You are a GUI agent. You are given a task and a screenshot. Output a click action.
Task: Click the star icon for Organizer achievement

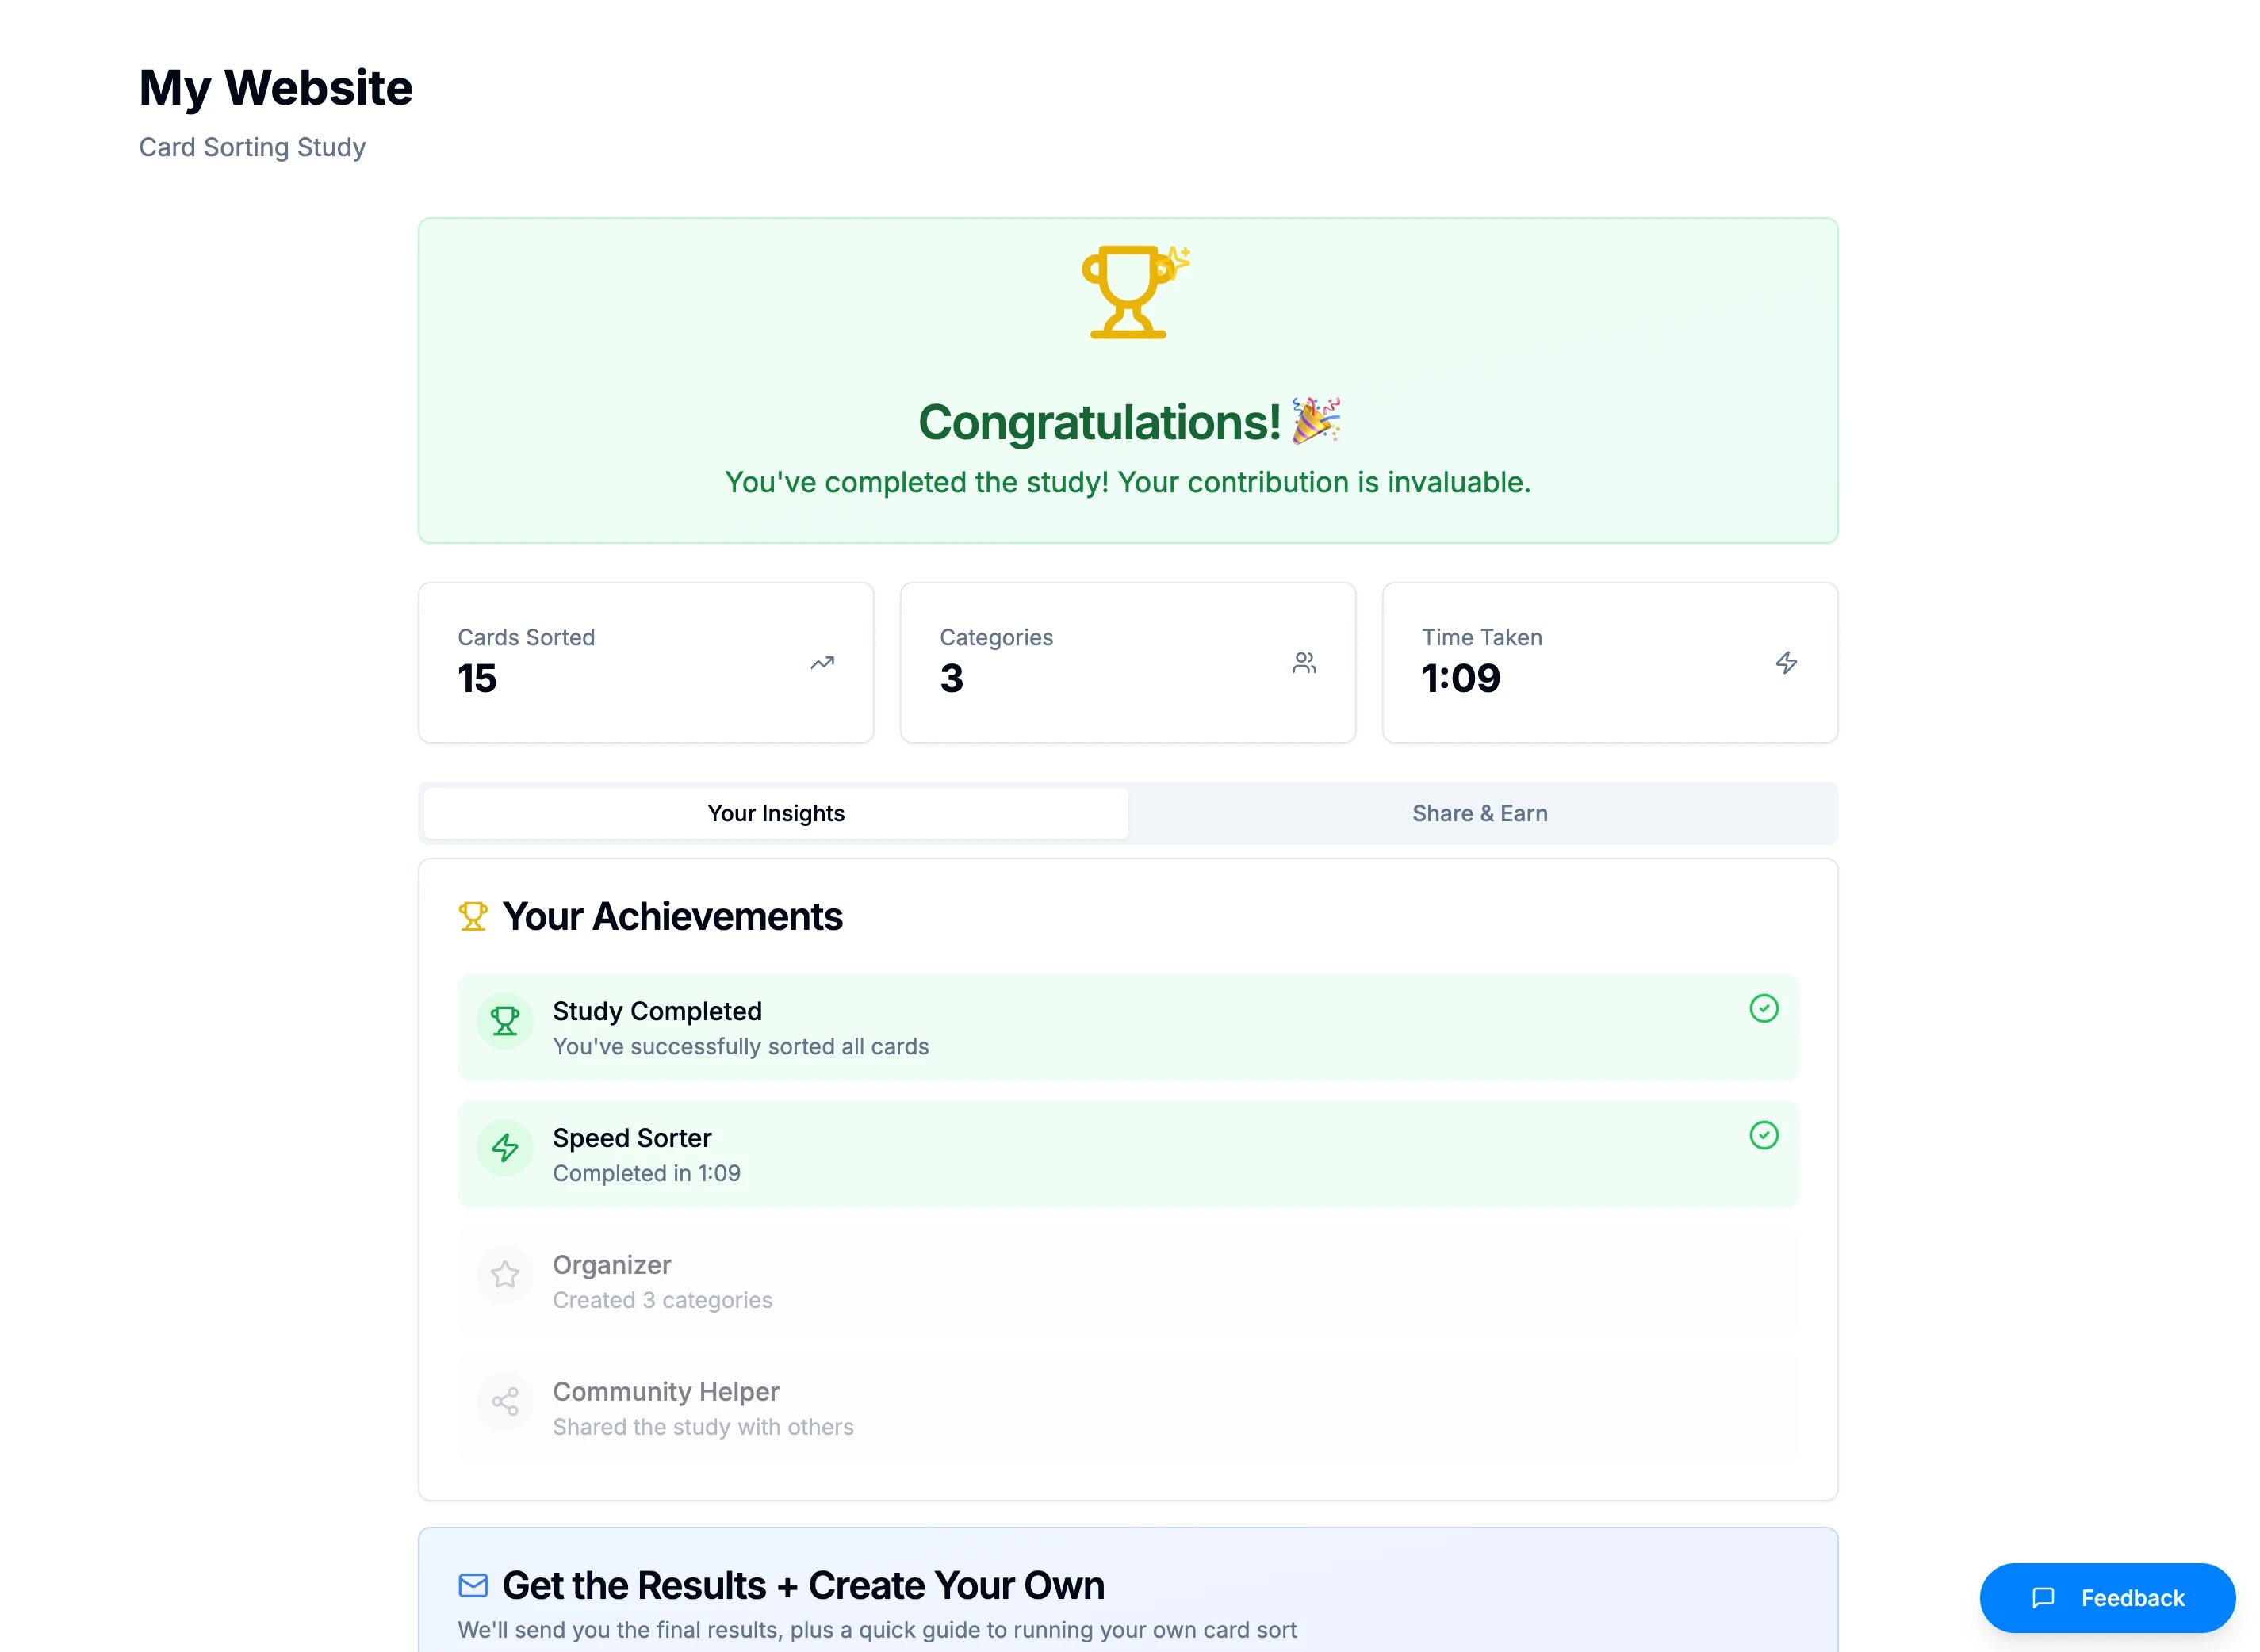tap(505, 1275)
